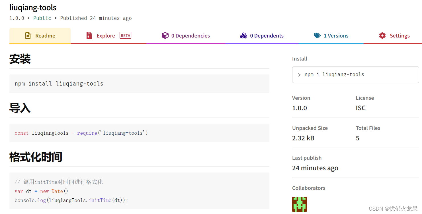Click the Last publish label
Screen dimensions: 422x214
pyautogui.click(x=307, y=158)
